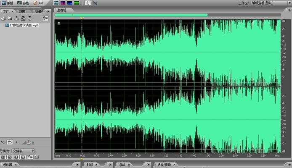Switch to the partially hidden favorites tab
292x168 pixels.
[x=39, y=11]
